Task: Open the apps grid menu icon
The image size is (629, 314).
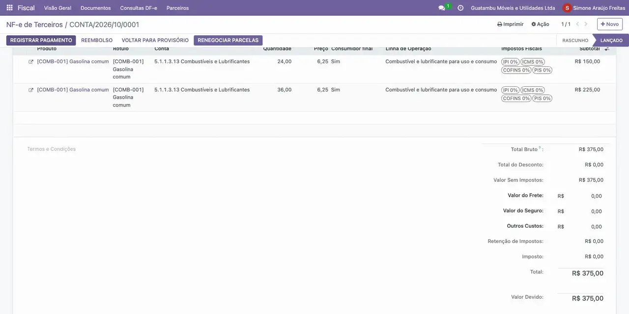Action: 9,8
